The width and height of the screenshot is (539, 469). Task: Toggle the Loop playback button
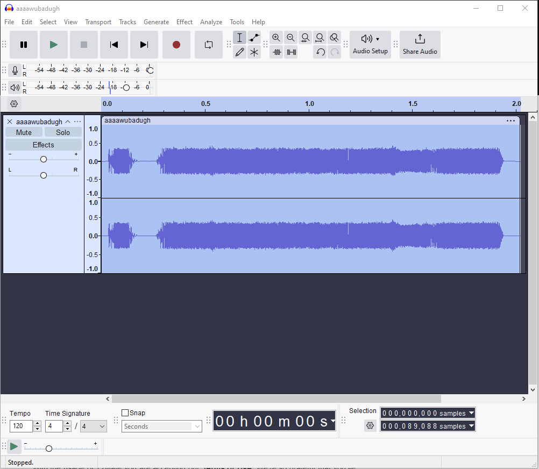[209, 45]
